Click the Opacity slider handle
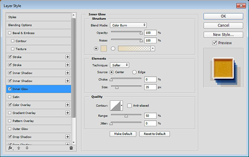 click(141, 33)
